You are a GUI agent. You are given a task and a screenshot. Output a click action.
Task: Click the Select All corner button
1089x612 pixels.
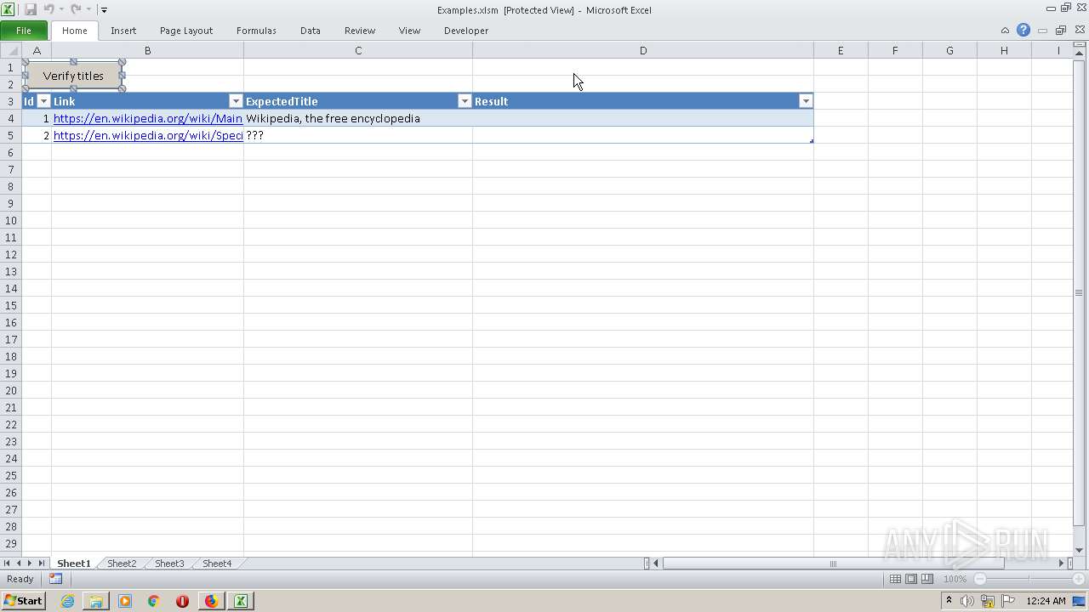[11, 50]
